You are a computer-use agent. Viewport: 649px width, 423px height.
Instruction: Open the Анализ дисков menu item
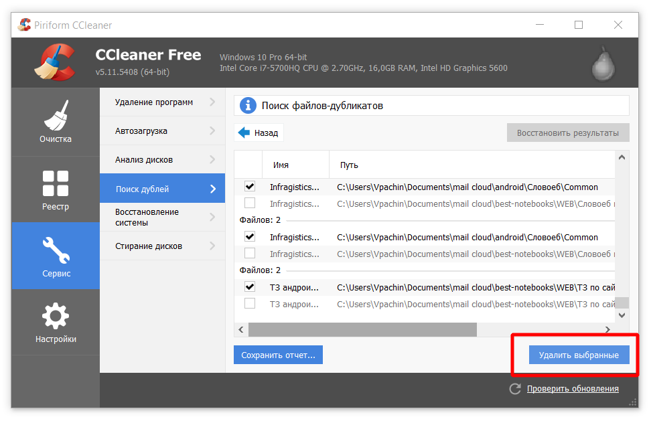(144, 160)
